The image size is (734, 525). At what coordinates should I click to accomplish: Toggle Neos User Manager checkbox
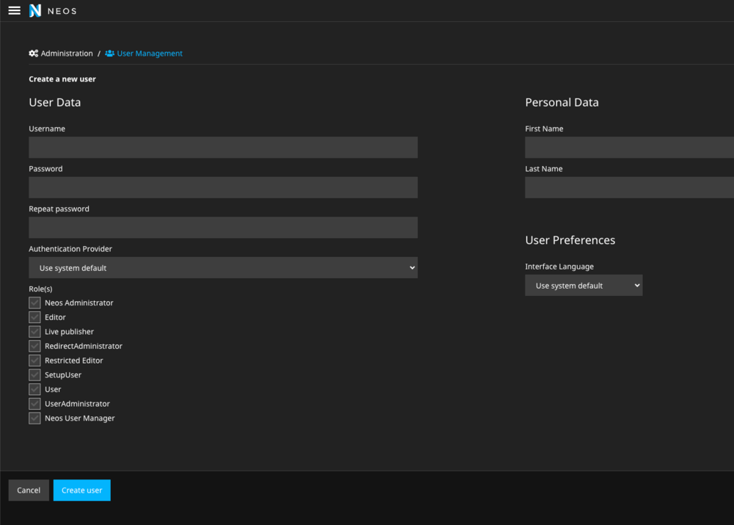34,419
